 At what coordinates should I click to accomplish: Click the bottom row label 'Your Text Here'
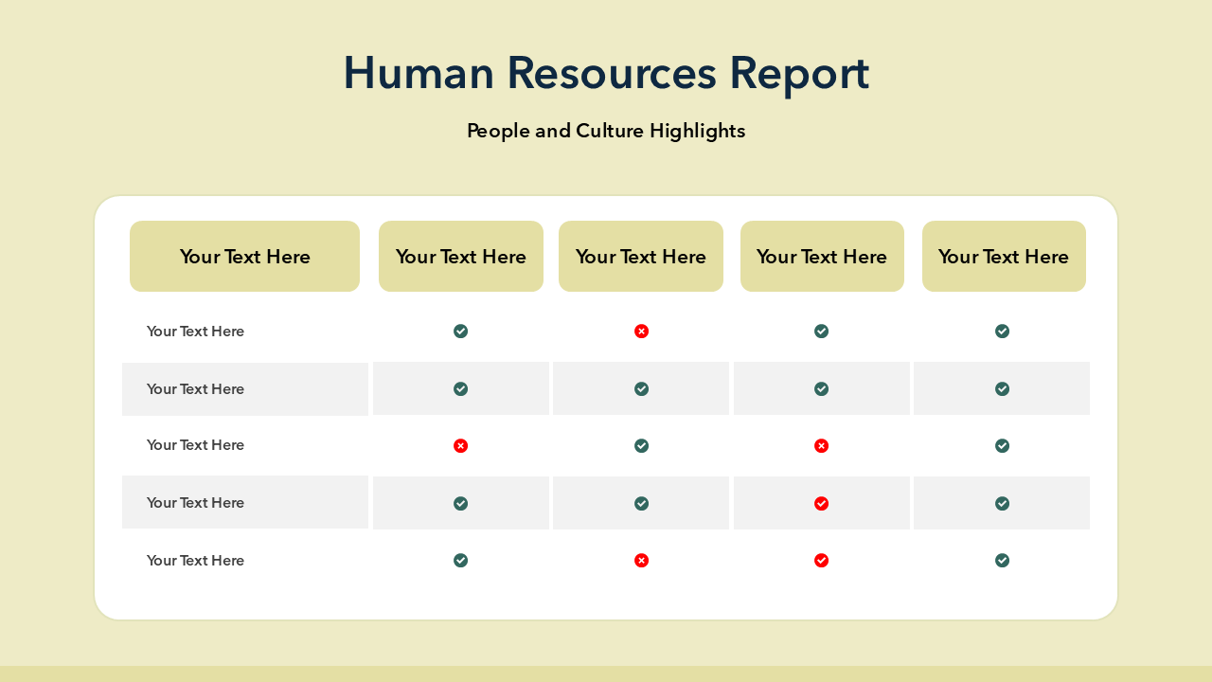point(195,561)
